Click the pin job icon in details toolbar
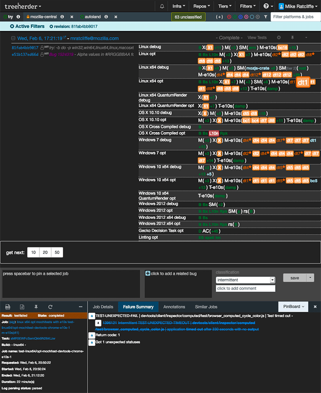Viewport: 321px width, 393px height. click(x=36, y=307)
